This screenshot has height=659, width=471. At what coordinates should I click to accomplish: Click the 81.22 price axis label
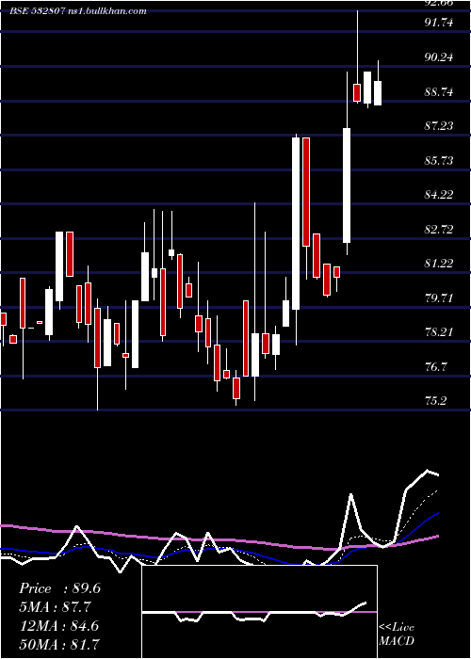point(439,263)
